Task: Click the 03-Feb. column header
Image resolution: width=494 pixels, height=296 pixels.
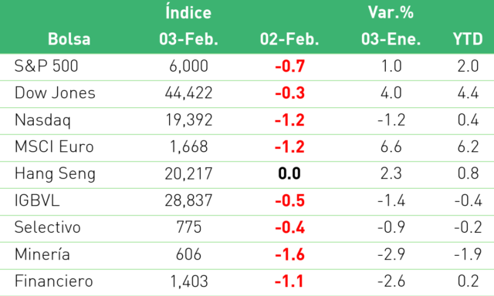Action: [188, 39]
